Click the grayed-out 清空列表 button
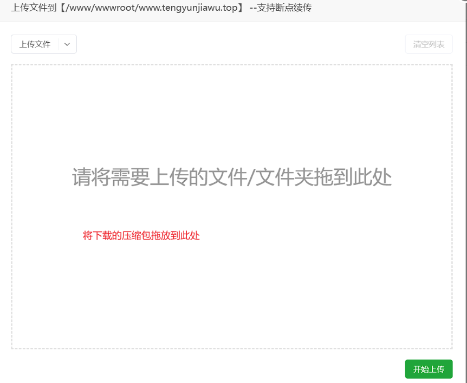The image size is (467, 383). tap(429, 44)
